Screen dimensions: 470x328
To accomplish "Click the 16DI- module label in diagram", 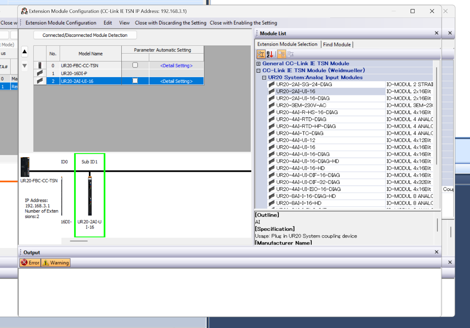I will [x=66, y=222].
